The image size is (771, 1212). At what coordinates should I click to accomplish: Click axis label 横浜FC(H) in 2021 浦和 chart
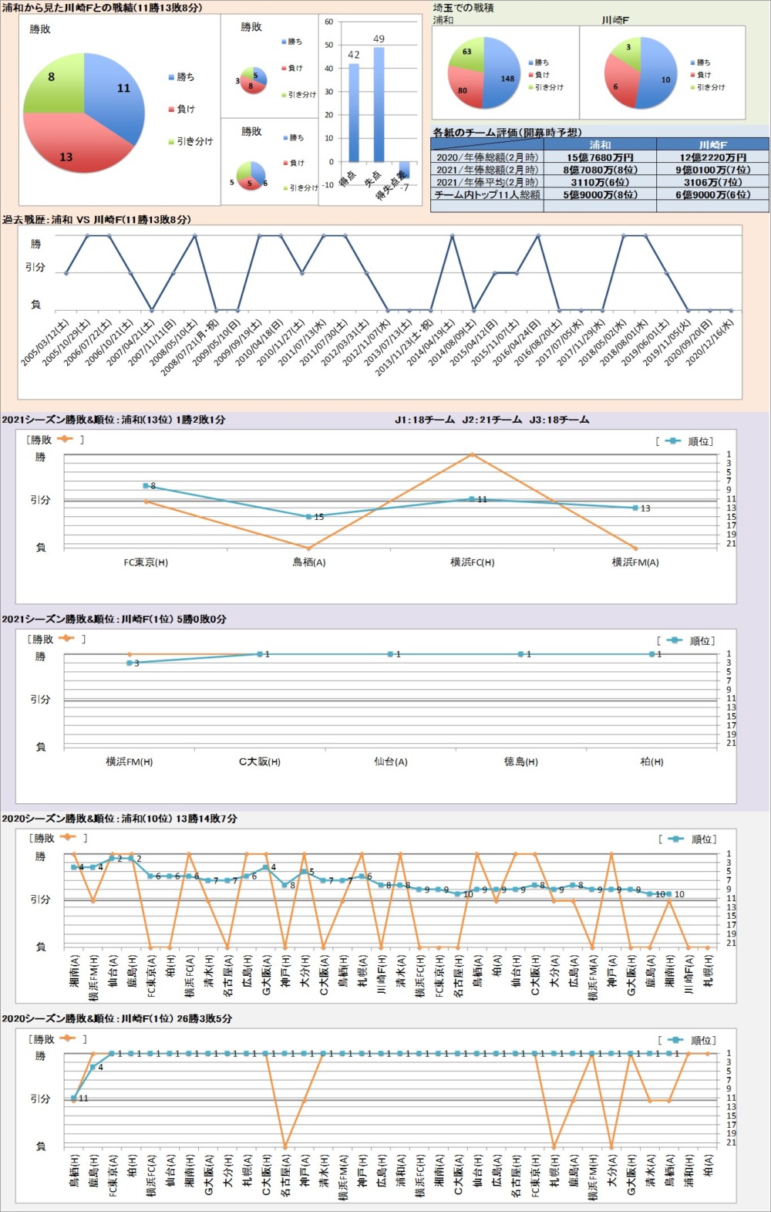[x=472, y=562]
